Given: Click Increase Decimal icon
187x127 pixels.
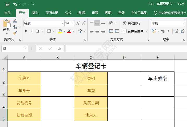Looking at the screenshot, I should pos(176,31).
